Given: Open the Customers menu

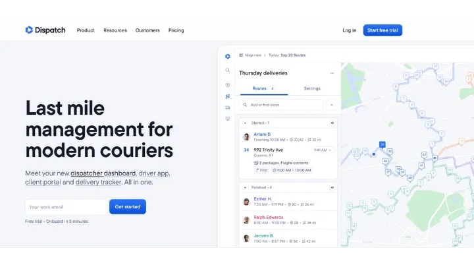Looking at the screenshot, I should pyautogui.click(x=147, y=30).
